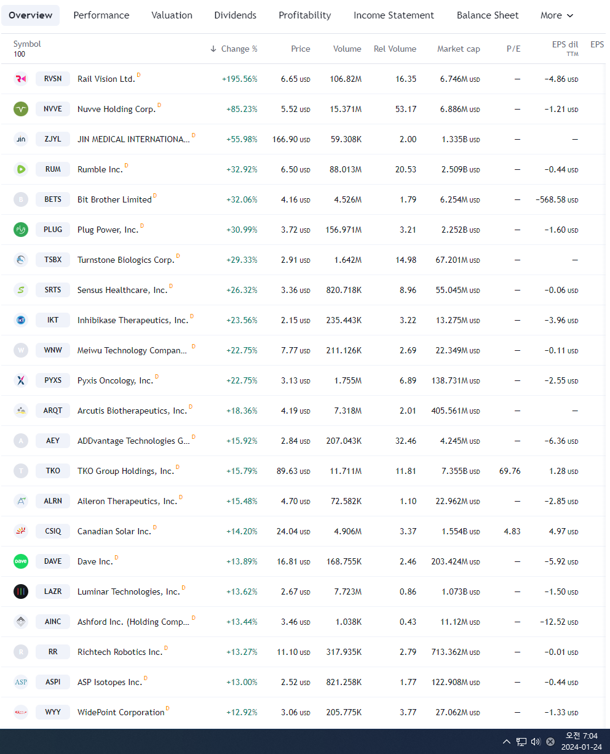The image size is (610, 754).
Task: Sort by the Change % column header
Action: click(x=234, y=49)
